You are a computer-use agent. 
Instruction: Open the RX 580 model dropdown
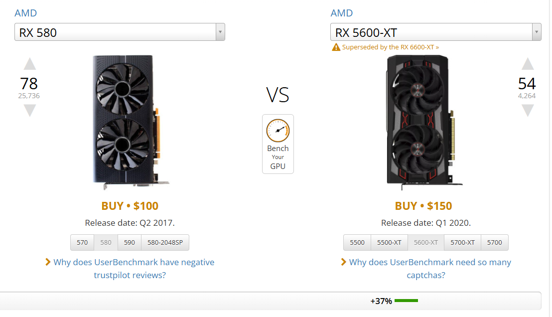click(x=120, y=33)
